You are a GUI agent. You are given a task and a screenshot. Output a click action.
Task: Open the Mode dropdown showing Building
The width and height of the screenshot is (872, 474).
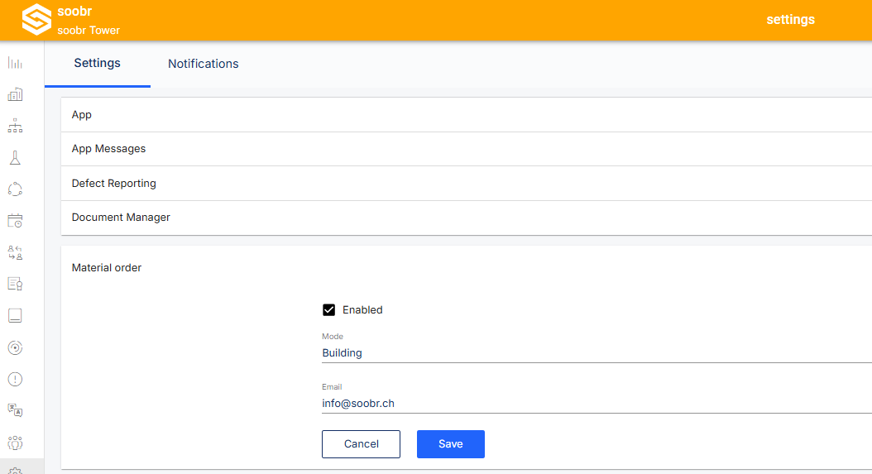pyautogui.click(x=596, y=353)
